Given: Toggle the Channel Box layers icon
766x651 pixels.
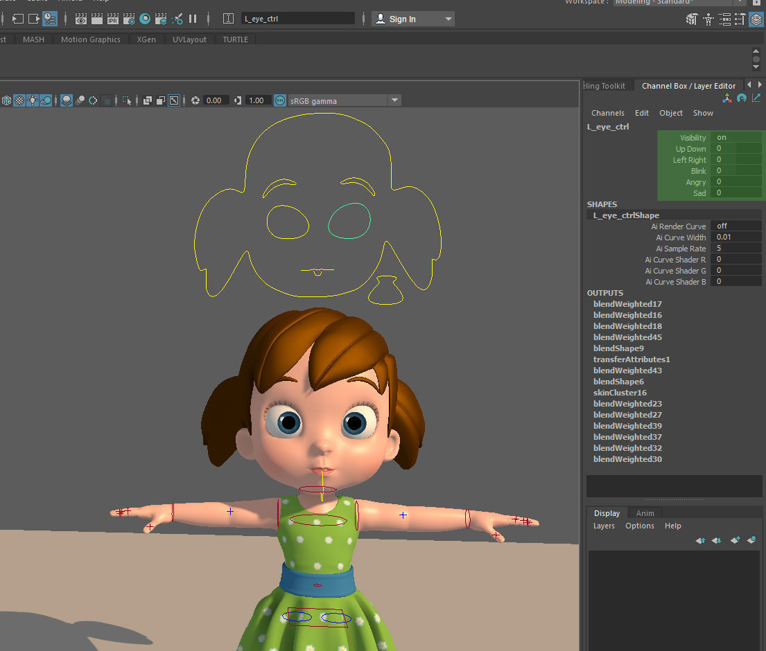Looking at the screenshot, I should [756, 19].
